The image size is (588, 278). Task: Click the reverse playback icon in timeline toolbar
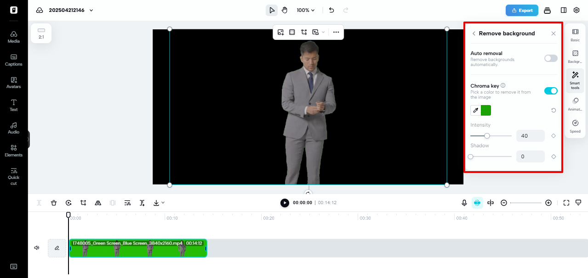click(69, 203)
